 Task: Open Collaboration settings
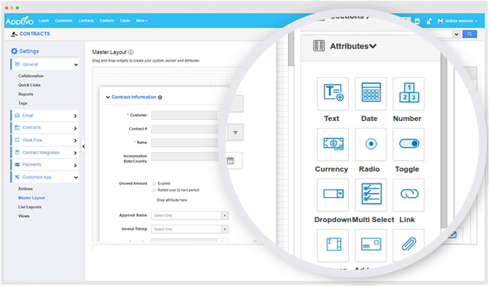[x=31, y=76]
